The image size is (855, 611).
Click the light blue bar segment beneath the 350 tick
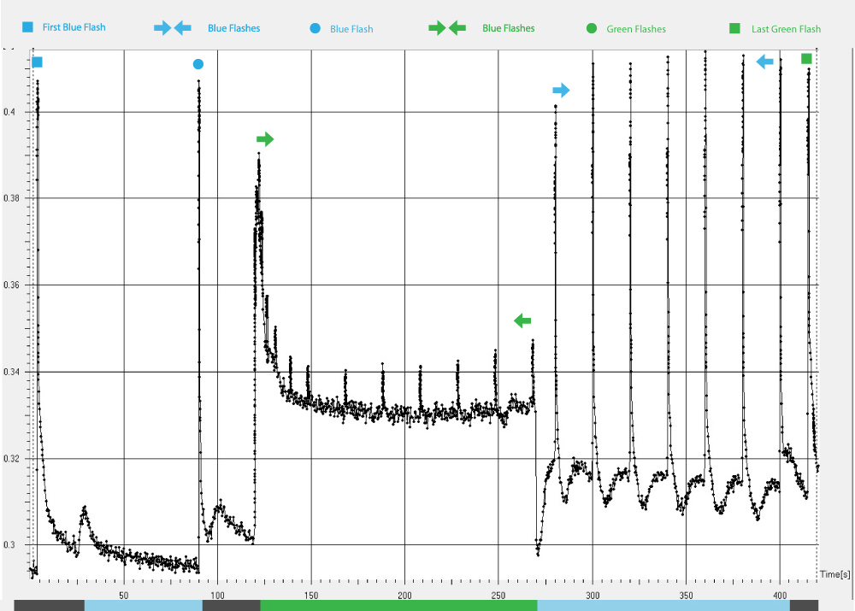(663, 605)
